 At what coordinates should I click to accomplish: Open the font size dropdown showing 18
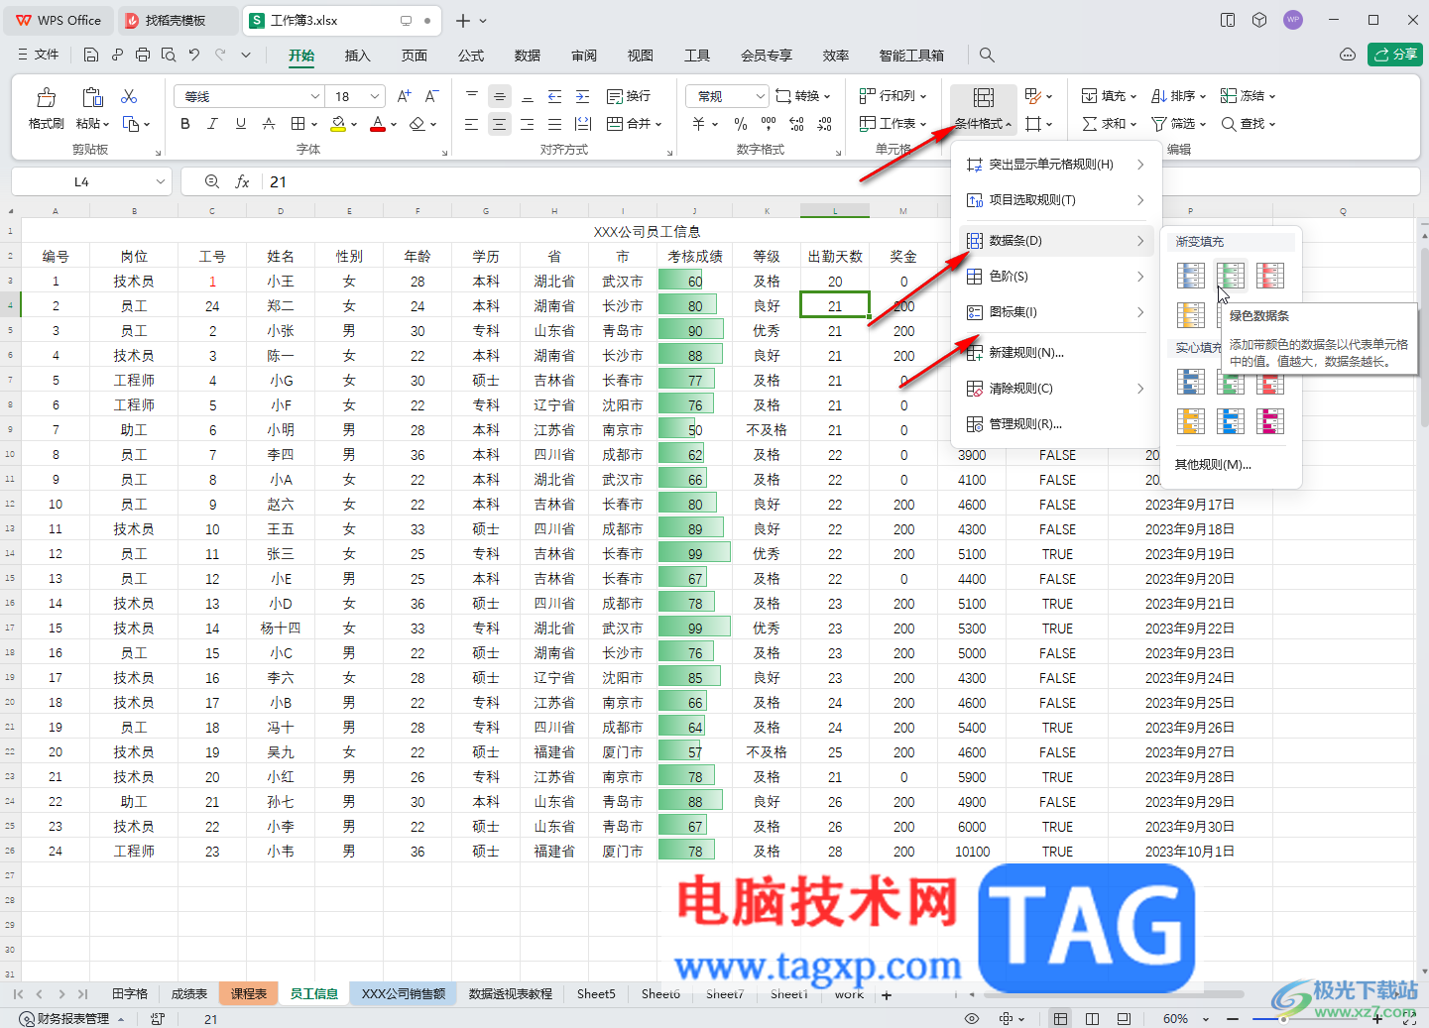pos(375,96)
